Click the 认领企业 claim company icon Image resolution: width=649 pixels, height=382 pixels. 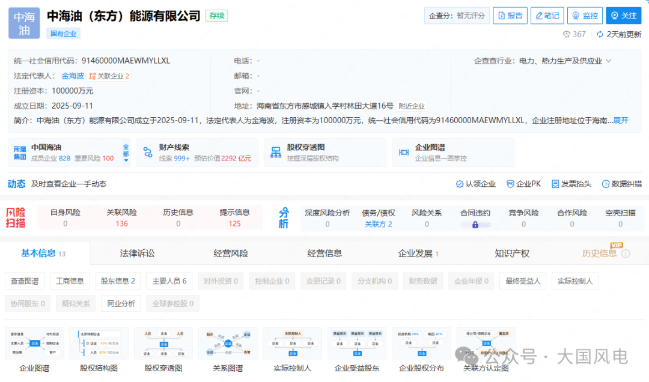[x=476, y=184]
